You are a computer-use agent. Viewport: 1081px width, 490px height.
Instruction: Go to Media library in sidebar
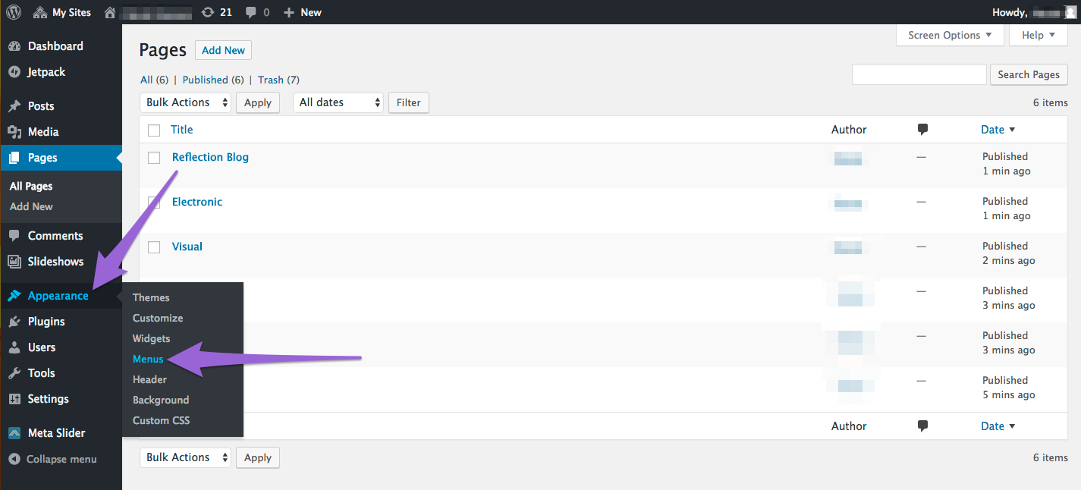pos(43,132)
